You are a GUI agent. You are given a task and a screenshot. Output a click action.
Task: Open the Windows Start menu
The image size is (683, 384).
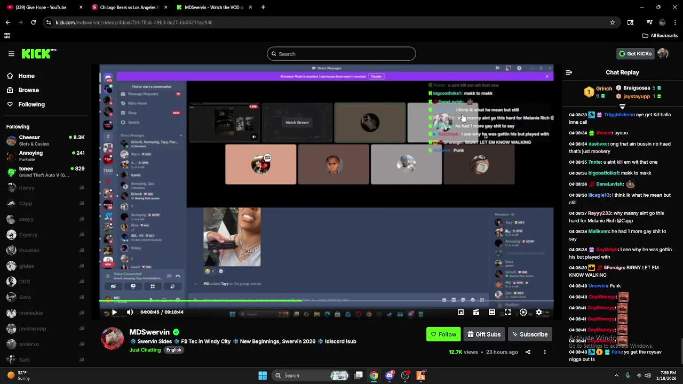click(263, 375)
